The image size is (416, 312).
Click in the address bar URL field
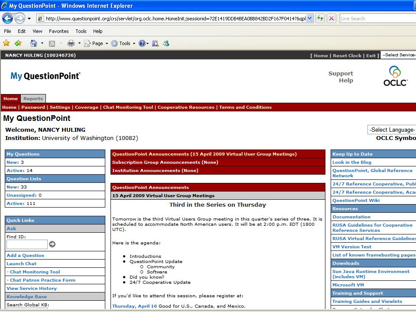175,18
